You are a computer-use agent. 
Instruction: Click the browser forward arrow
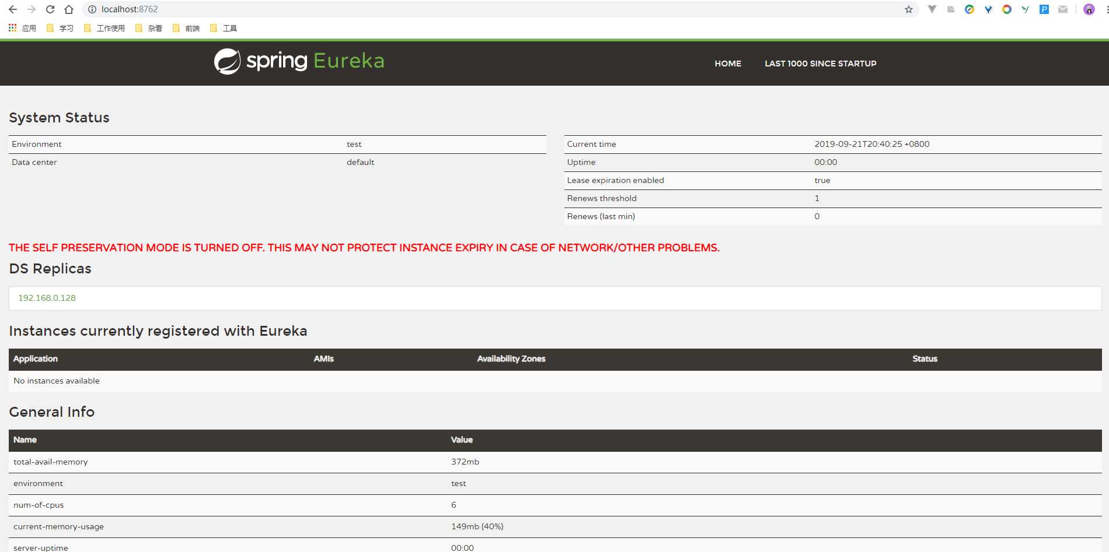(32, 9)
